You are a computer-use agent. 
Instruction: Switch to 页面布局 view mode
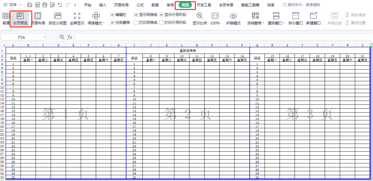pyautogui.click(x=38, y=19)
